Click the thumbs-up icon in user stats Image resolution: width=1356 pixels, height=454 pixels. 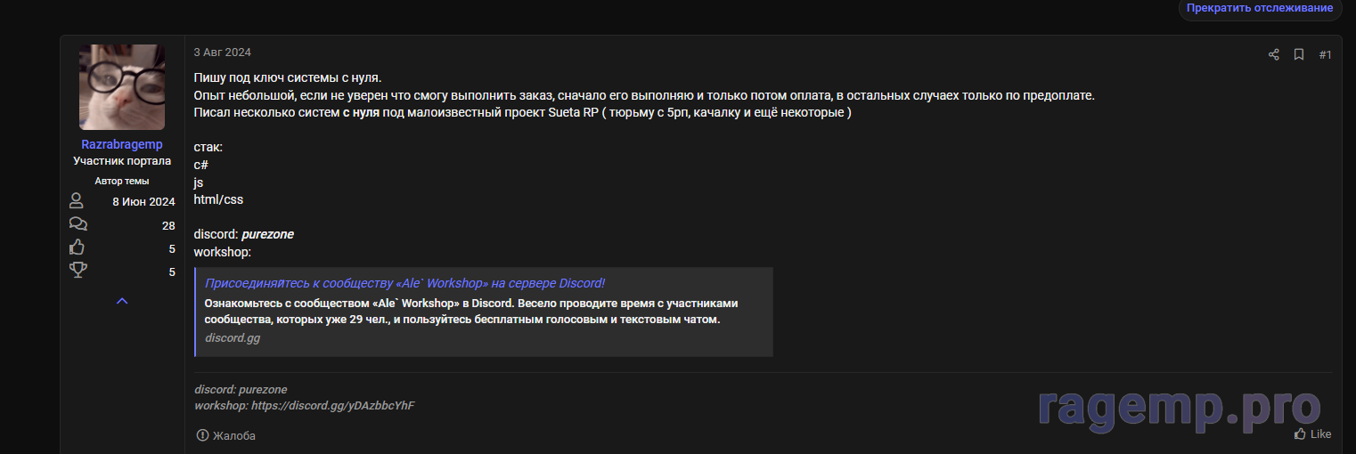(78, 247)
